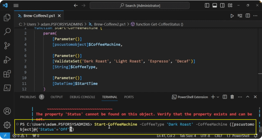
Task: Change Tab Size: 4 setting
Action: (188, 136)
